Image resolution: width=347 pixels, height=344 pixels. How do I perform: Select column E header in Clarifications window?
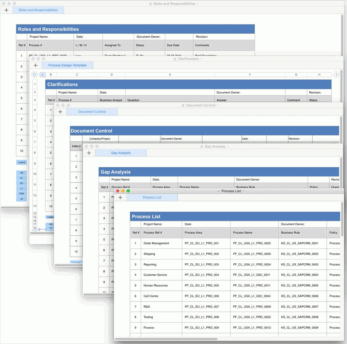(170, 75)
